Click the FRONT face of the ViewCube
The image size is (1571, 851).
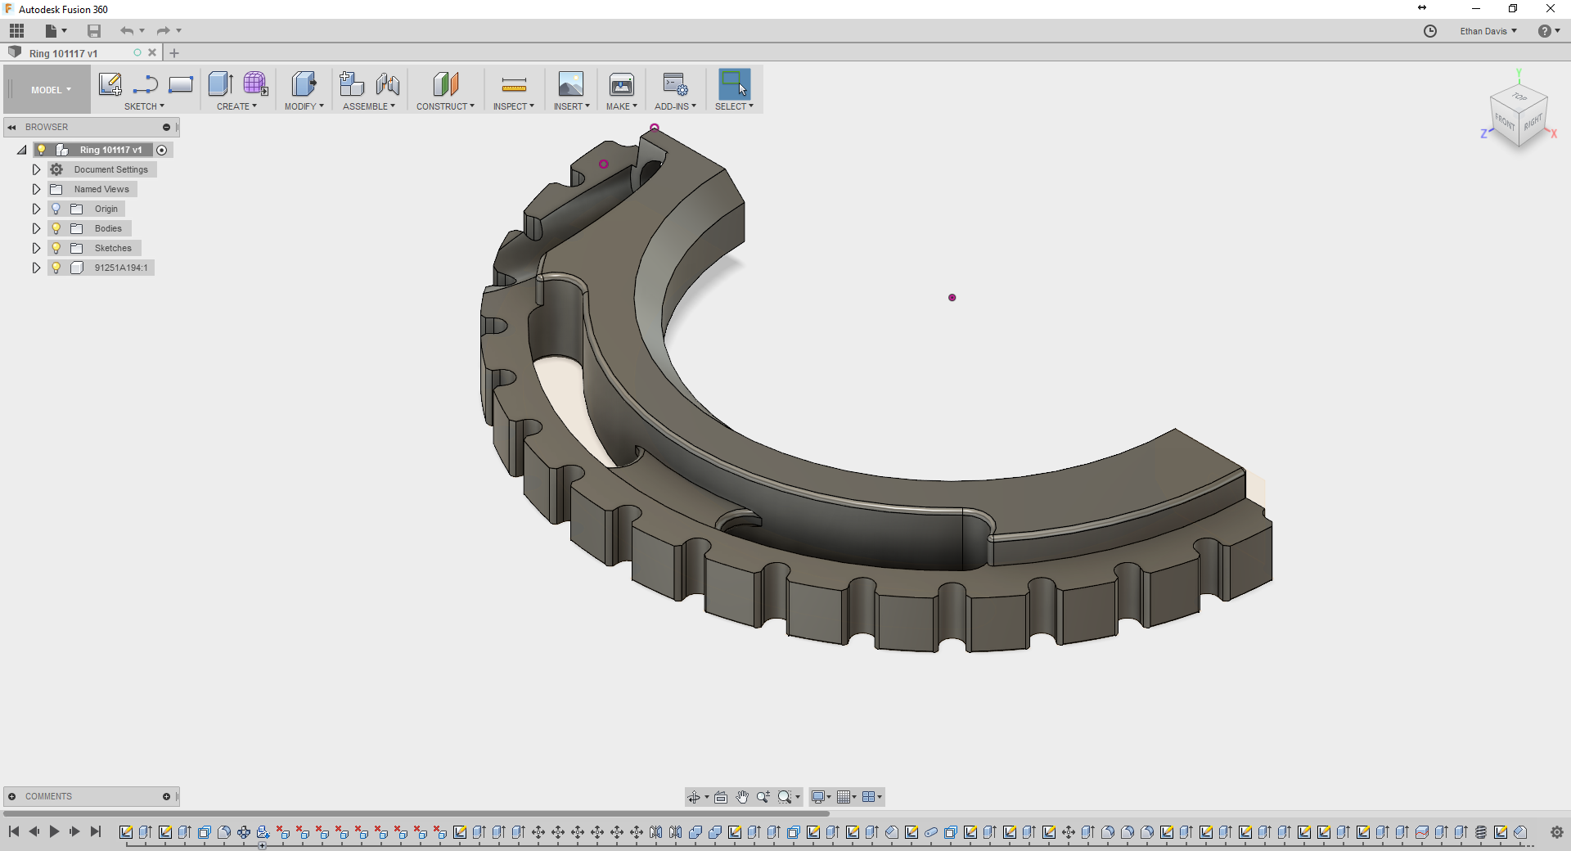pos(1504,121)
